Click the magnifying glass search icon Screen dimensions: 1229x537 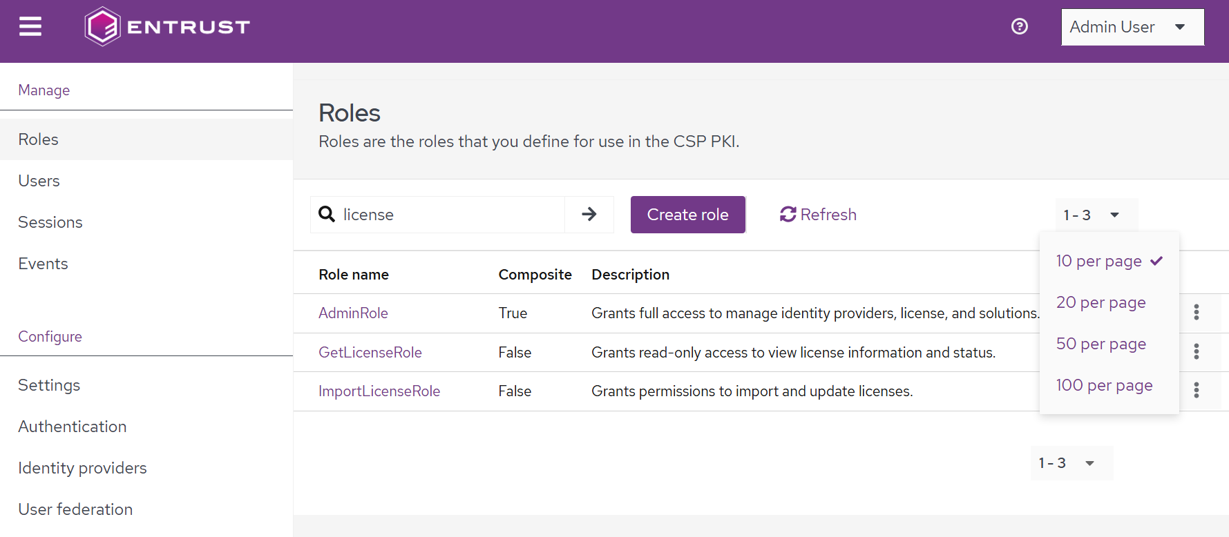[x=327, y=215]
